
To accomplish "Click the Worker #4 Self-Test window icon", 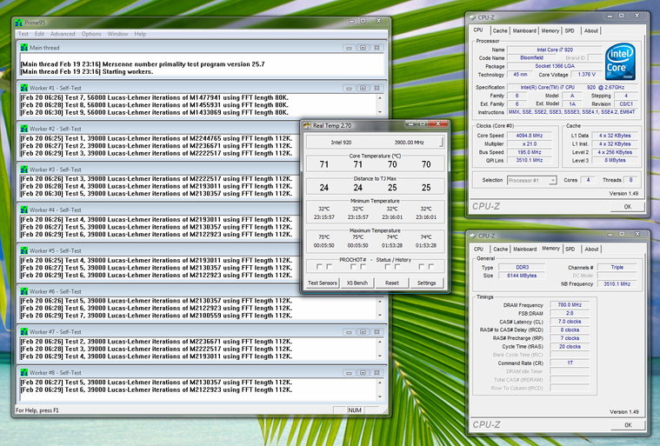I will 23,210.
